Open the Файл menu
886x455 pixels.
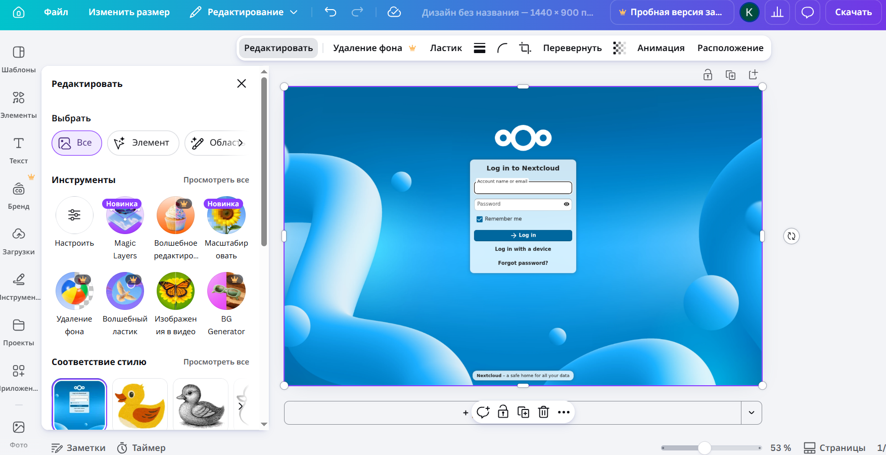(x=56, y=12)
